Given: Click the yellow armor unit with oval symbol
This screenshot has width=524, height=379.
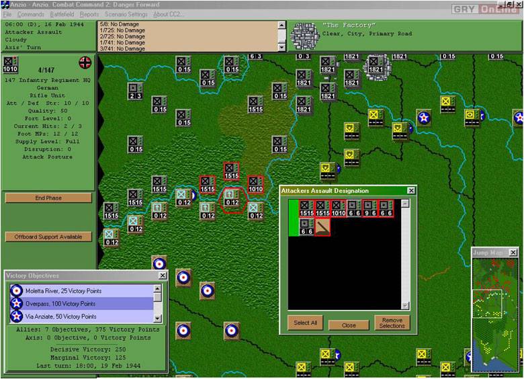Looking at the screenshot, I should click(472, 118).
